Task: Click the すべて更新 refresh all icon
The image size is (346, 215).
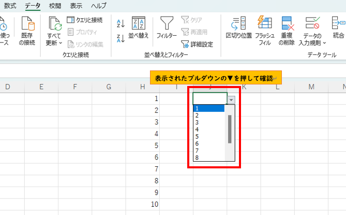Action: [x=55, y=23]
